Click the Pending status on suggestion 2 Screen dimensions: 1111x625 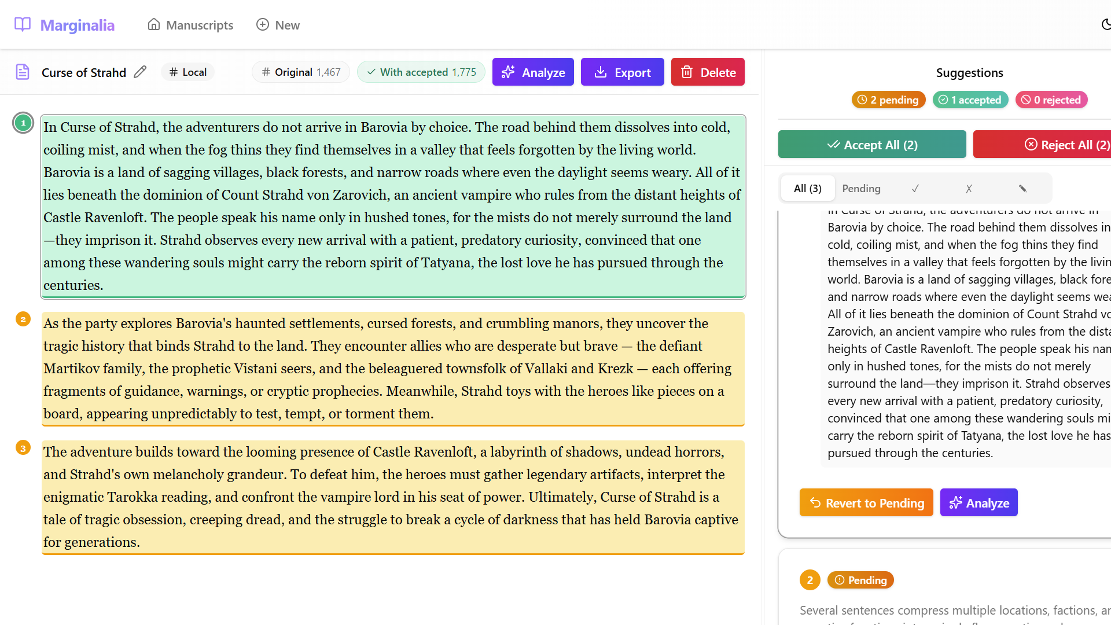(x=860, y=580)
